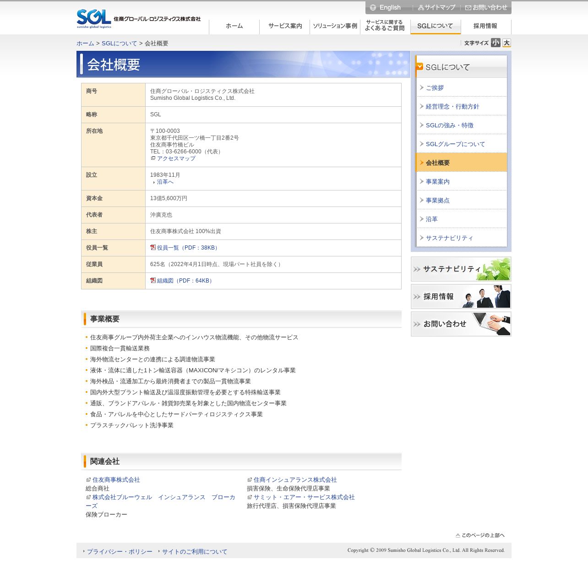Click the 事業概要 section heading
Image resolution: width=588 pixels, height=566 pixels.
(x=105, y=319)
